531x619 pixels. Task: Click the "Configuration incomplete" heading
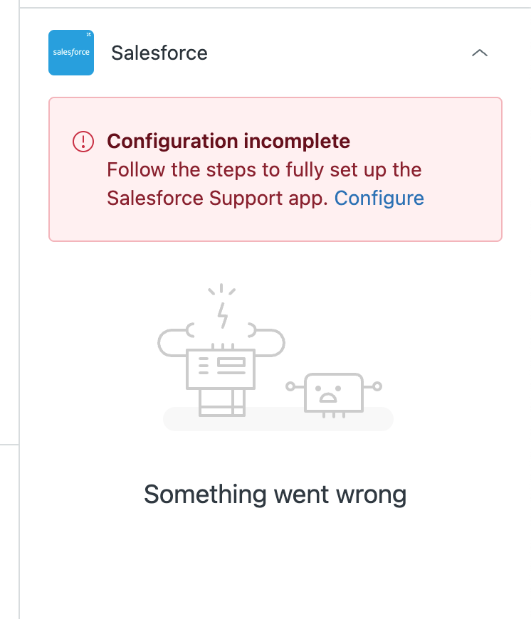click(228, 142)
